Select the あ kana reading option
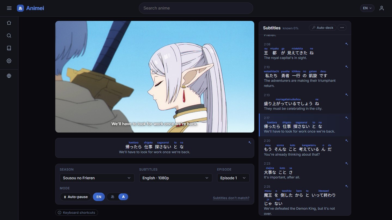 (112, 197)
